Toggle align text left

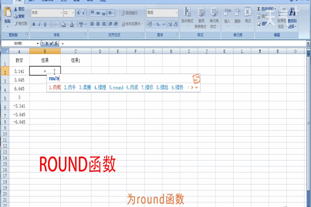(92, 24)
